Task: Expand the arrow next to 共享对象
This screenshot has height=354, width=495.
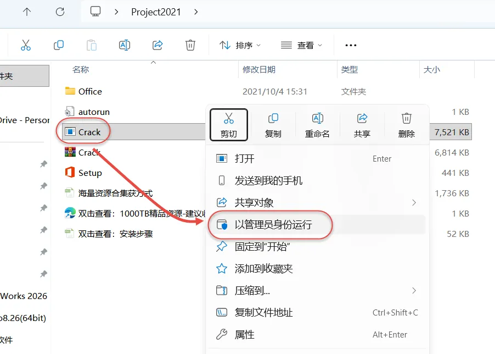Action: click(414, 203)
